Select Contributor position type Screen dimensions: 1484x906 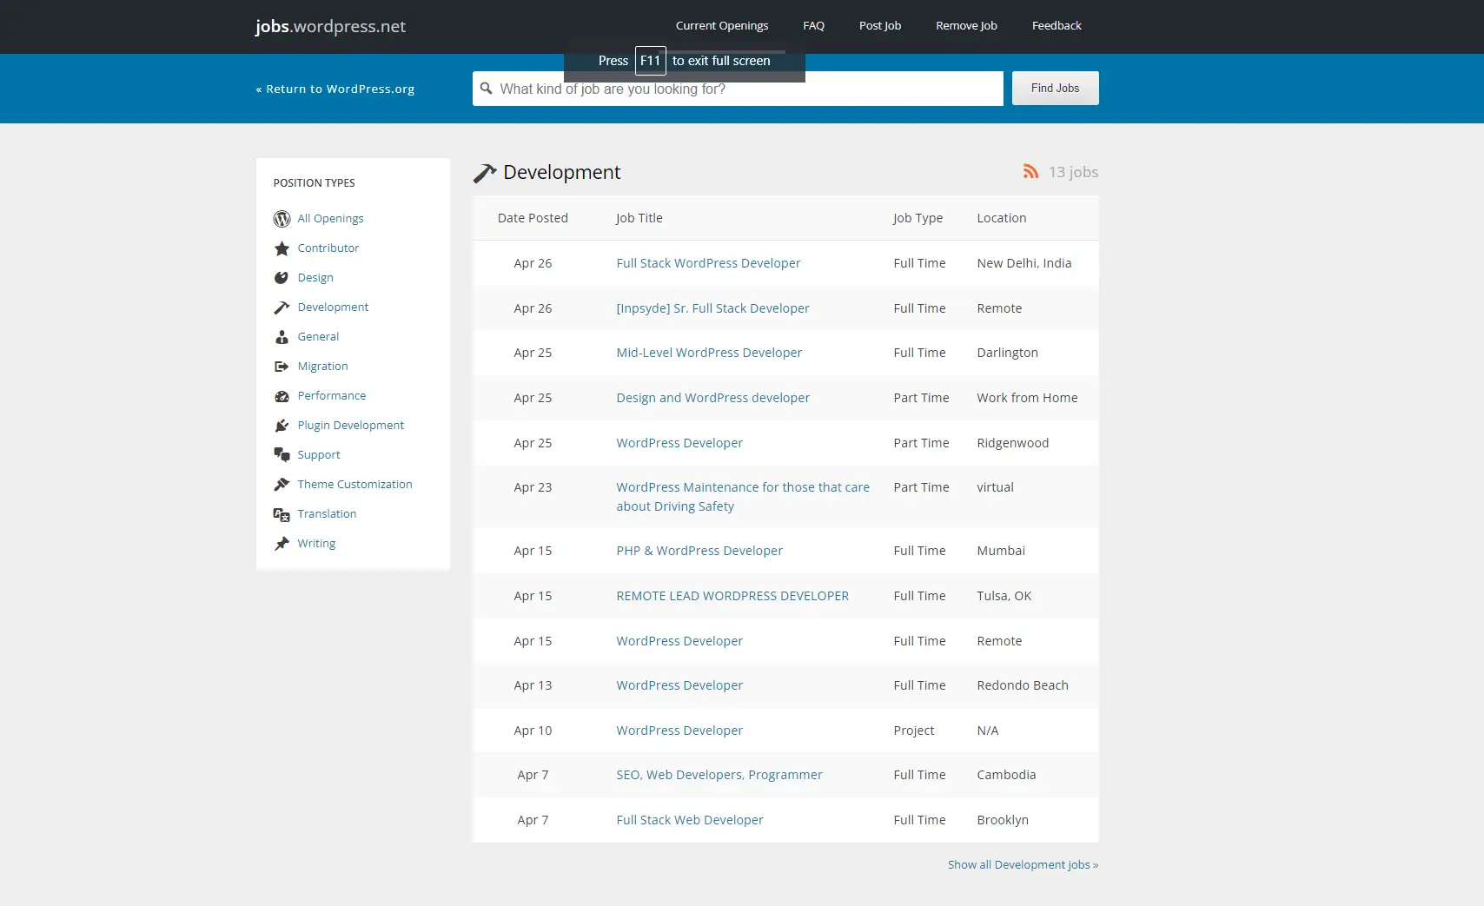pos(328,248)
